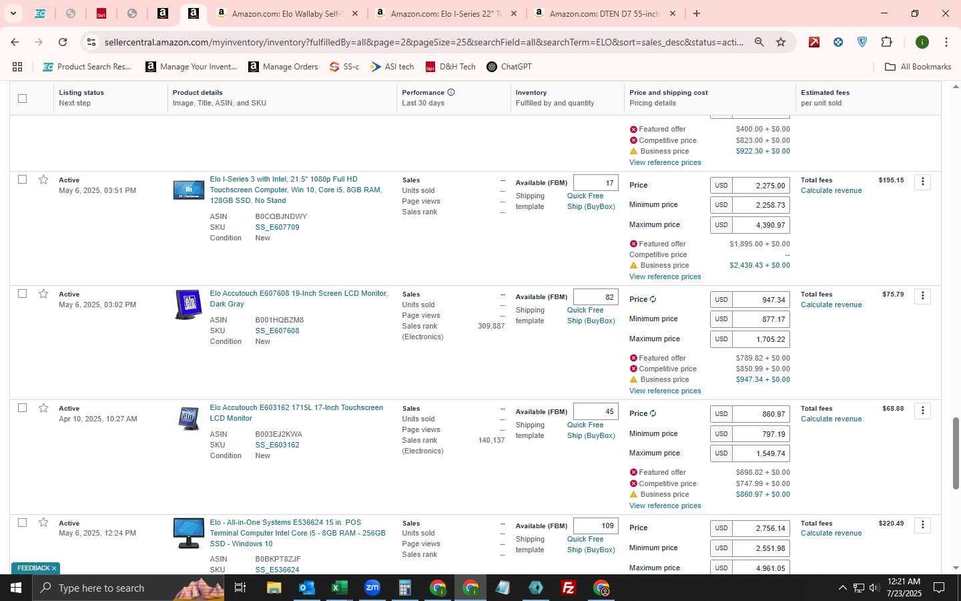Open Product Search Res... bookmark
The width and height of the screenshot is (961, 601).
(x=87, y=67)
